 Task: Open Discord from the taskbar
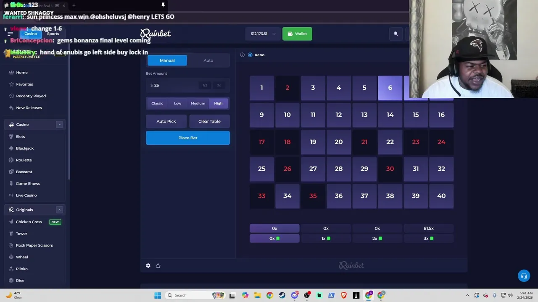295,295
